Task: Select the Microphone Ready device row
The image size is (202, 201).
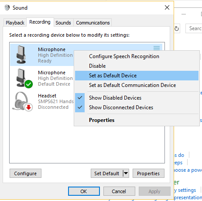Action: click(x=42, y=55)
